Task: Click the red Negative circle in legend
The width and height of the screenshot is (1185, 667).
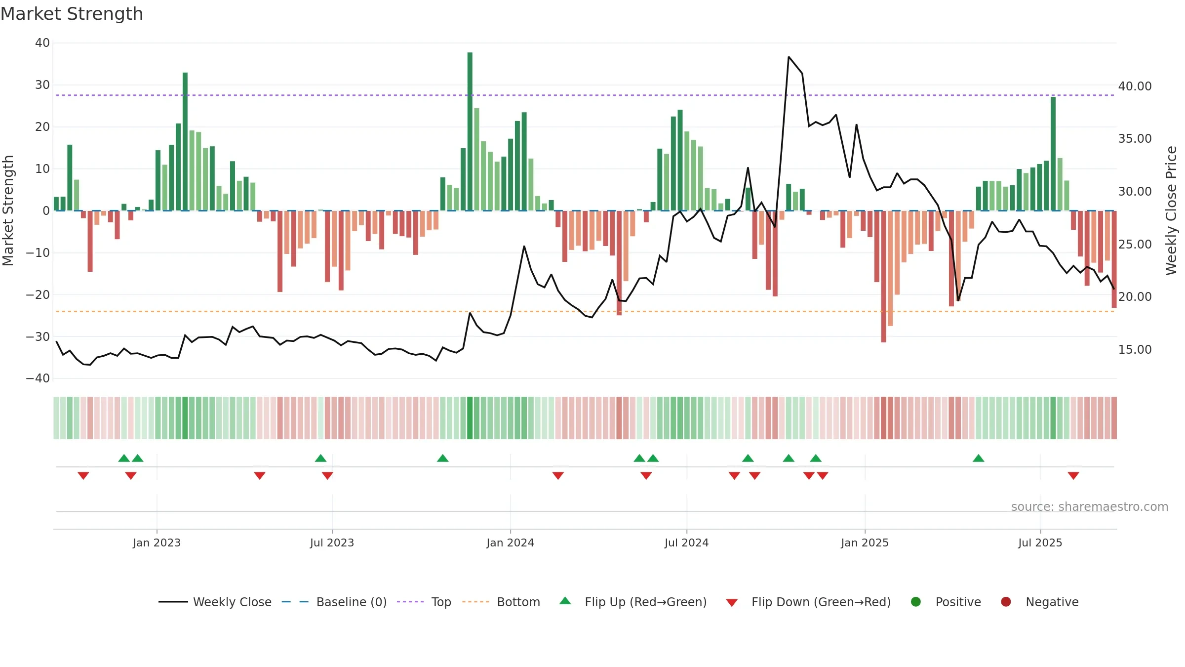Action: 1006,602
